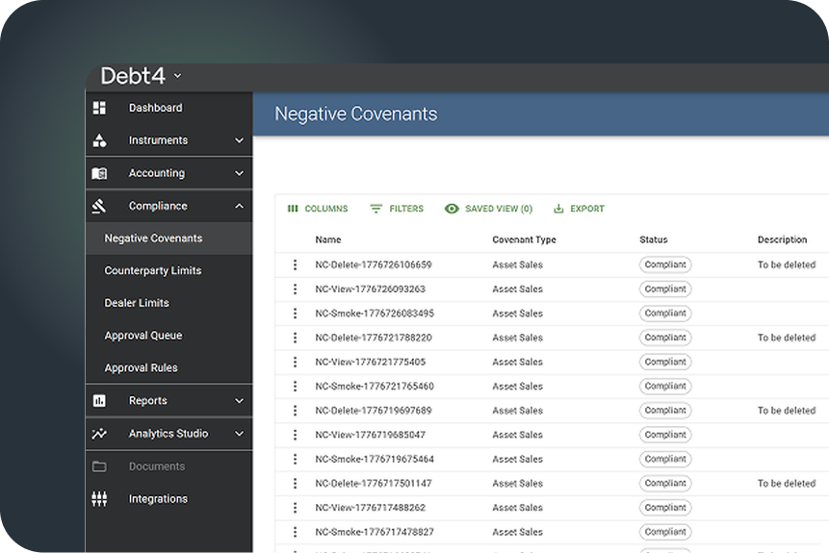Open row menu for NC-View-1776726093263
Image resolution: width=829 pixels, height=553 pixels.
[295, 289]
